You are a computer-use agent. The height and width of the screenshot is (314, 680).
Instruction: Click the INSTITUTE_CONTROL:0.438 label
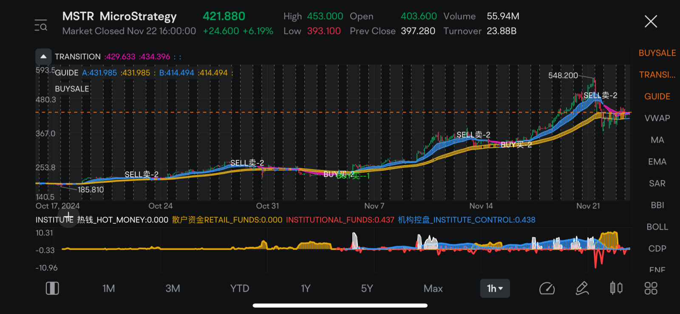point(466,220)
